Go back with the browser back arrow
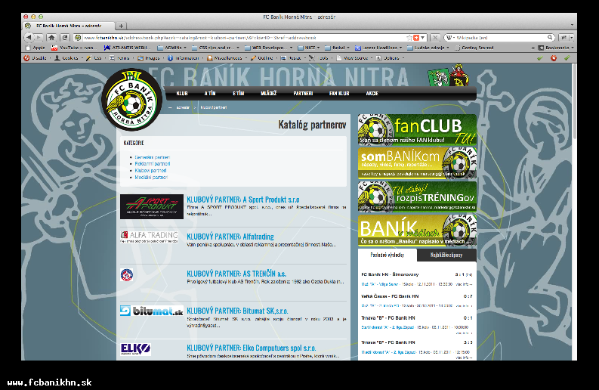Viewport: 599px width, 390px height. tap(29, 38)
